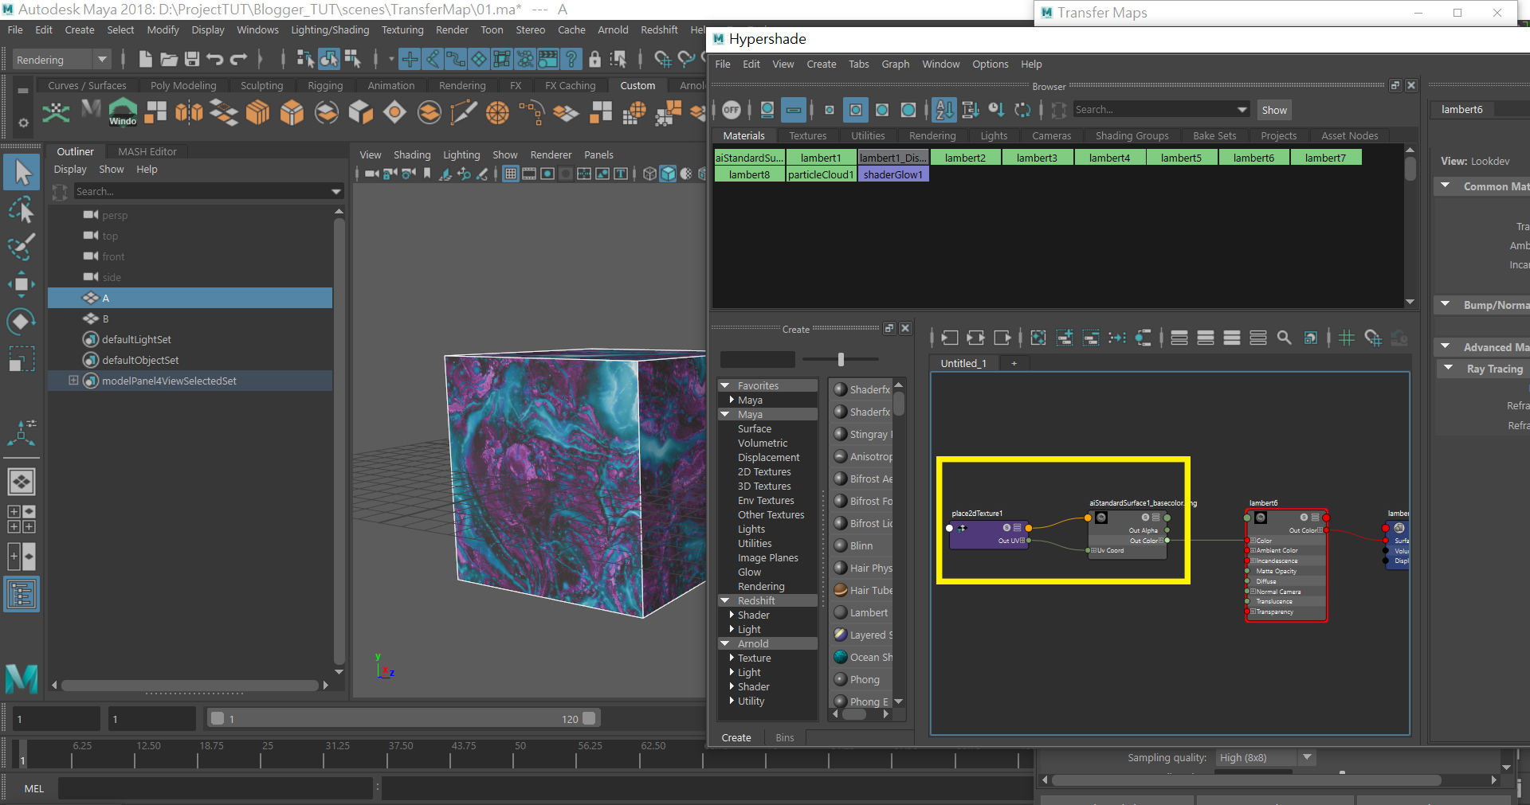Open the Sampling quality dropdown
Image resolution: width=1530 pixels, height=805 pixels.
click(x=1306, y=757)
